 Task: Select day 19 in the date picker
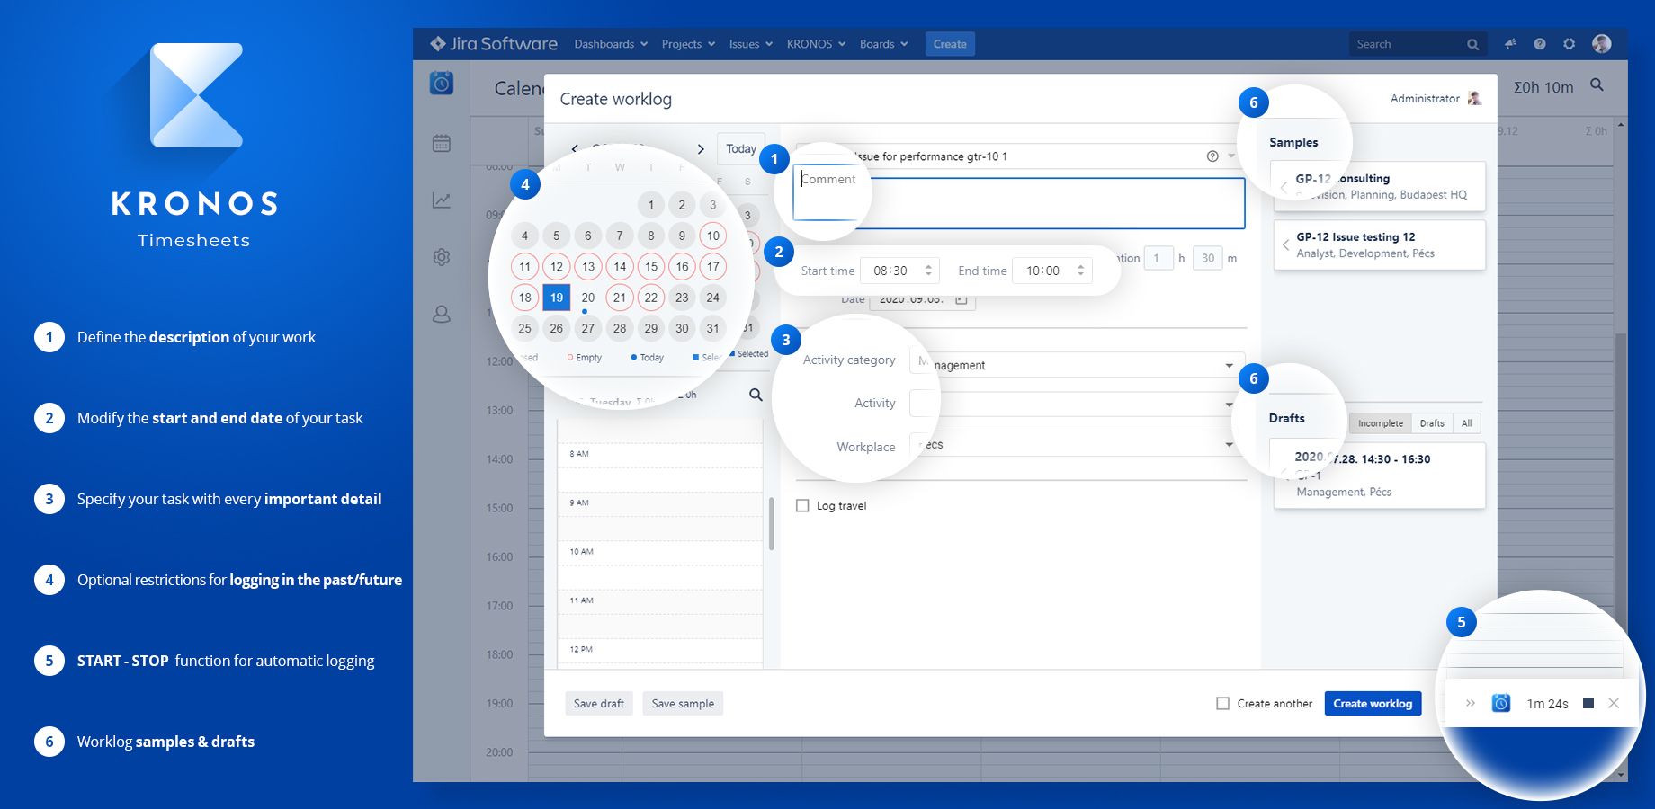[x=557, y=298]
